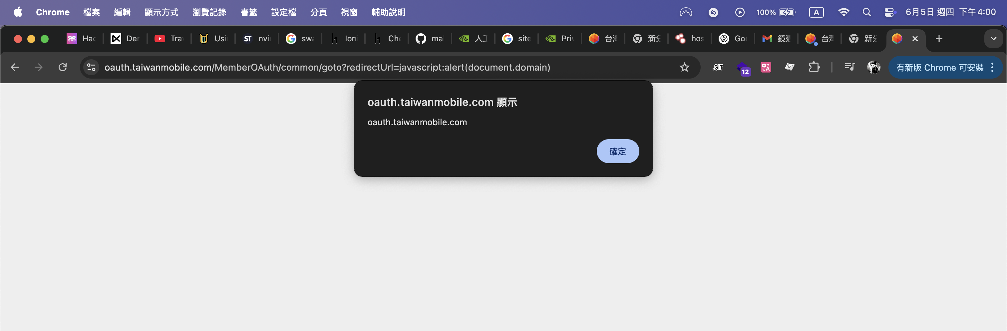Click the battery 100% status icon
Image resolution: width=1007 pixels, height=331 pixels.
(x=775, y=12)
